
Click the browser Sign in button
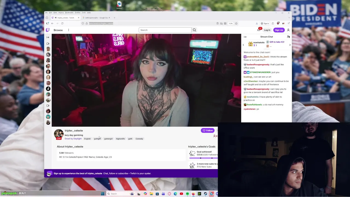pyautogui.click(x=265, y=23)
